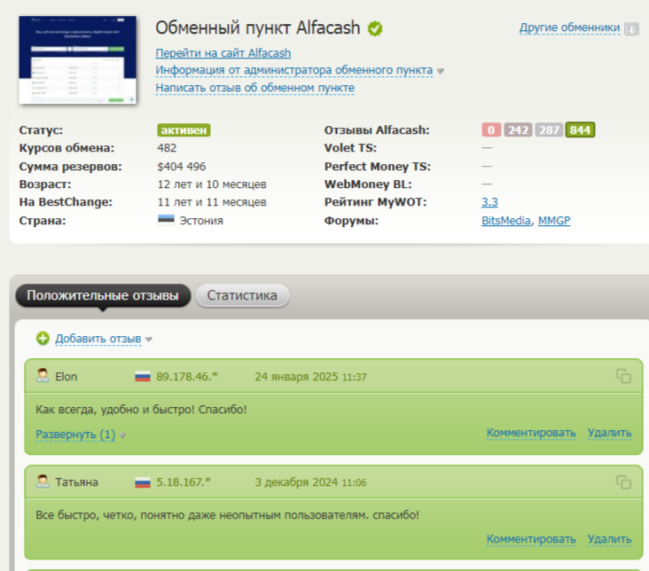This screenshot has height=571, width=649.
Task: Click the 242 reviews badge
Action: pyautogui.click(x=518, y=130)
